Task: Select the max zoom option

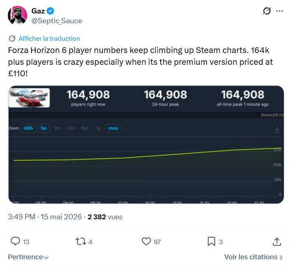Action: pos(113,128)
